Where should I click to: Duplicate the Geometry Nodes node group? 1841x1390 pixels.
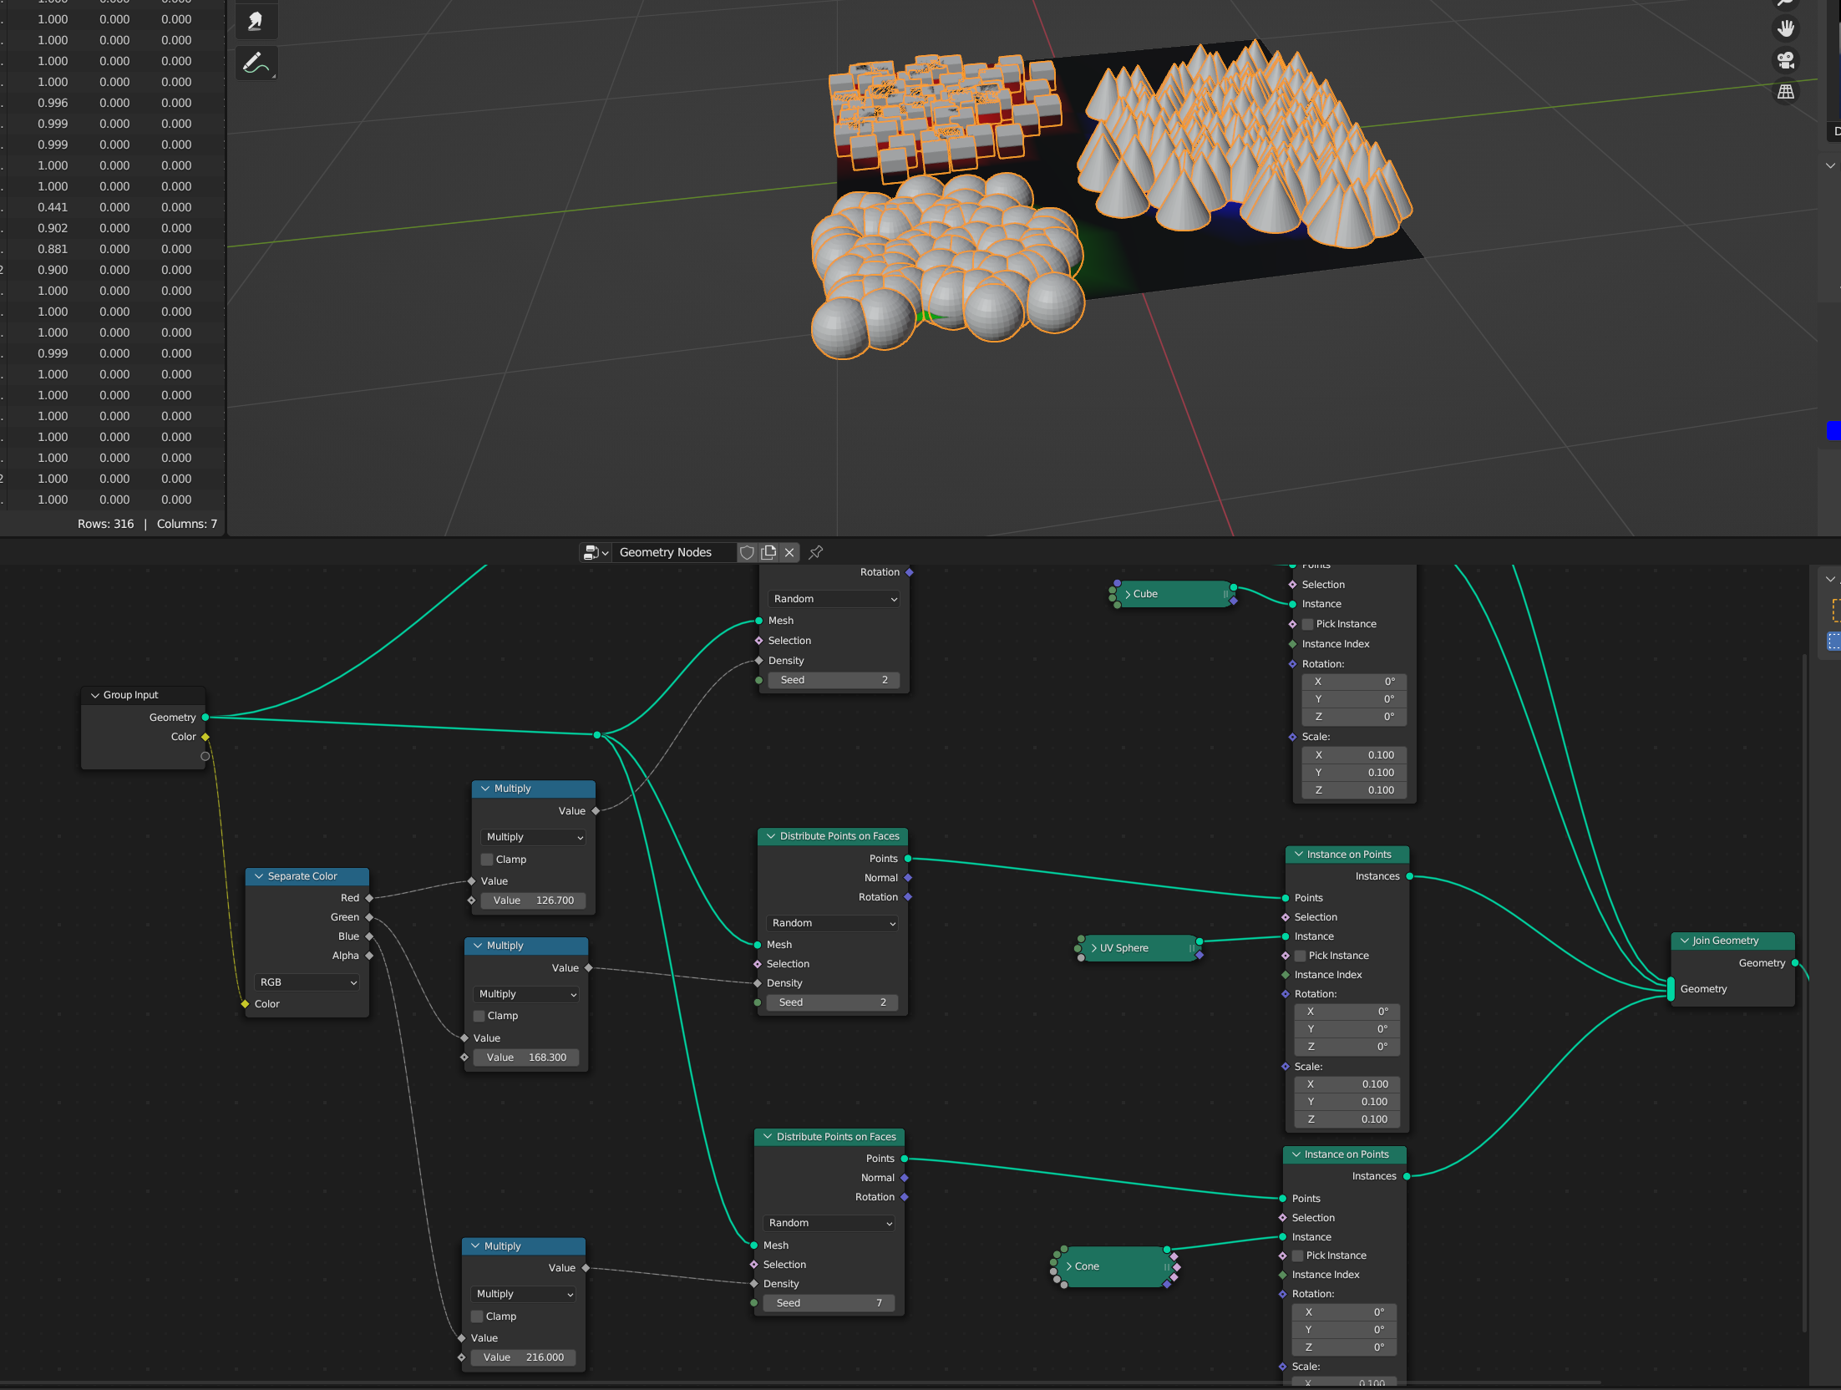pos(768,552)
